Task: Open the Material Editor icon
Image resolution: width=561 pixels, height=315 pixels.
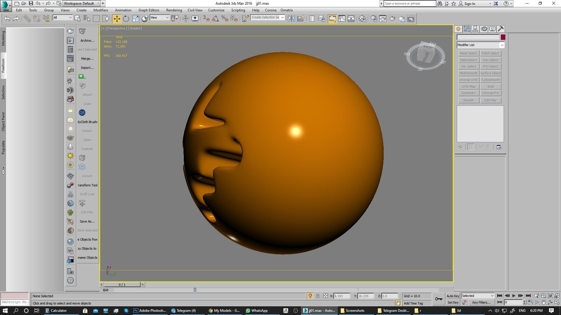Action: click(x=362, y=19)
